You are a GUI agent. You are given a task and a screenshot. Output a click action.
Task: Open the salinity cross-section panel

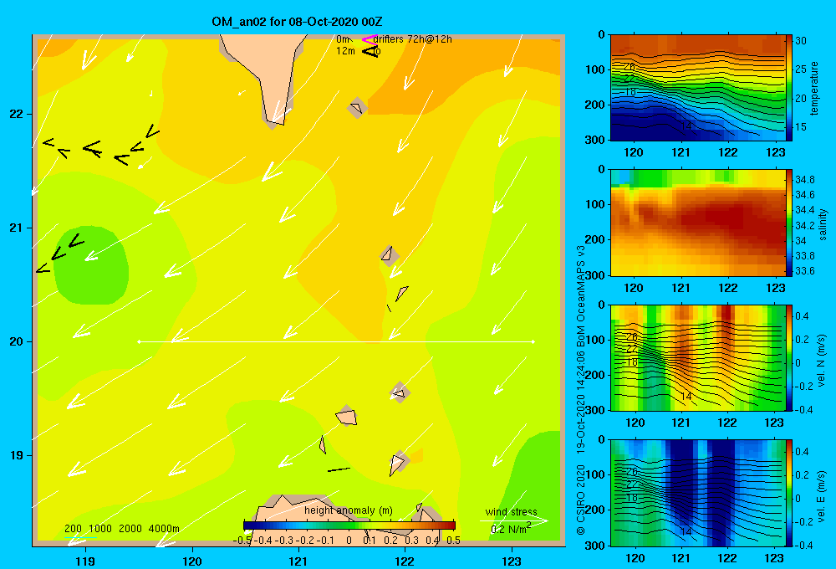[x=697, y=223]
